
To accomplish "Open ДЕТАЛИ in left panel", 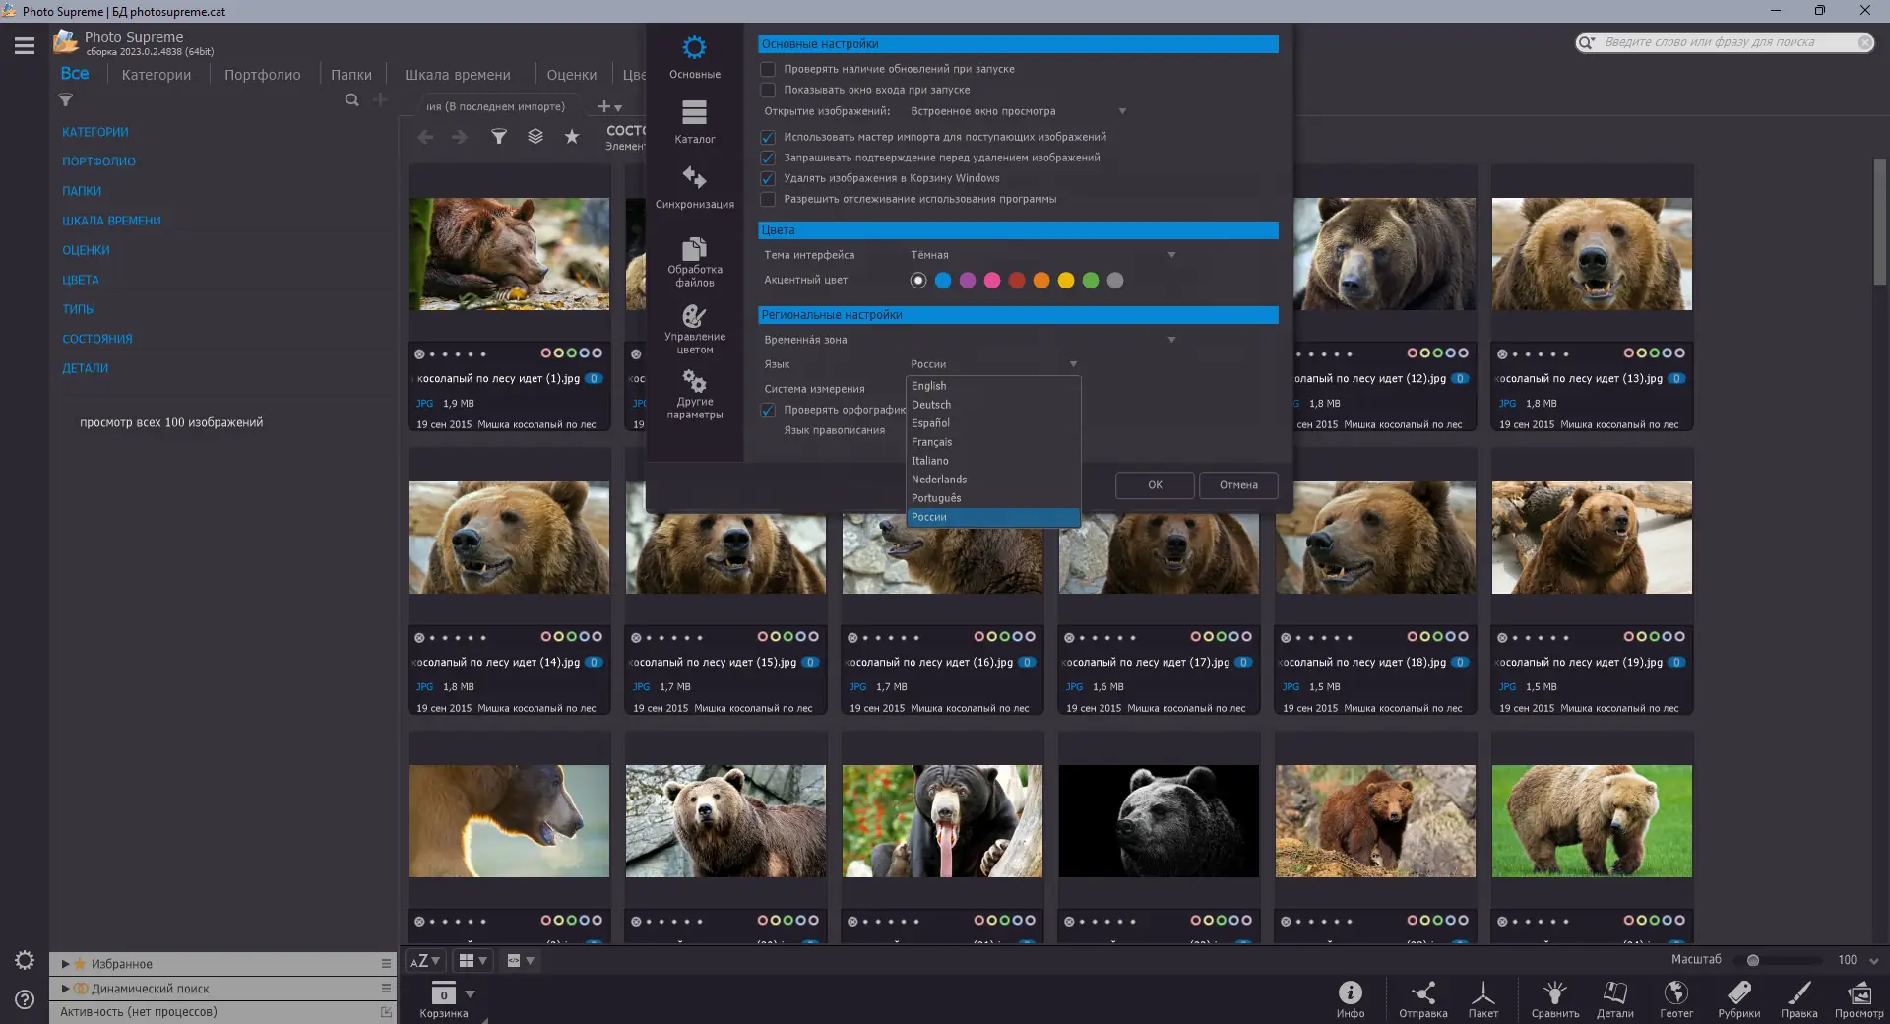I will pos(86,368).
